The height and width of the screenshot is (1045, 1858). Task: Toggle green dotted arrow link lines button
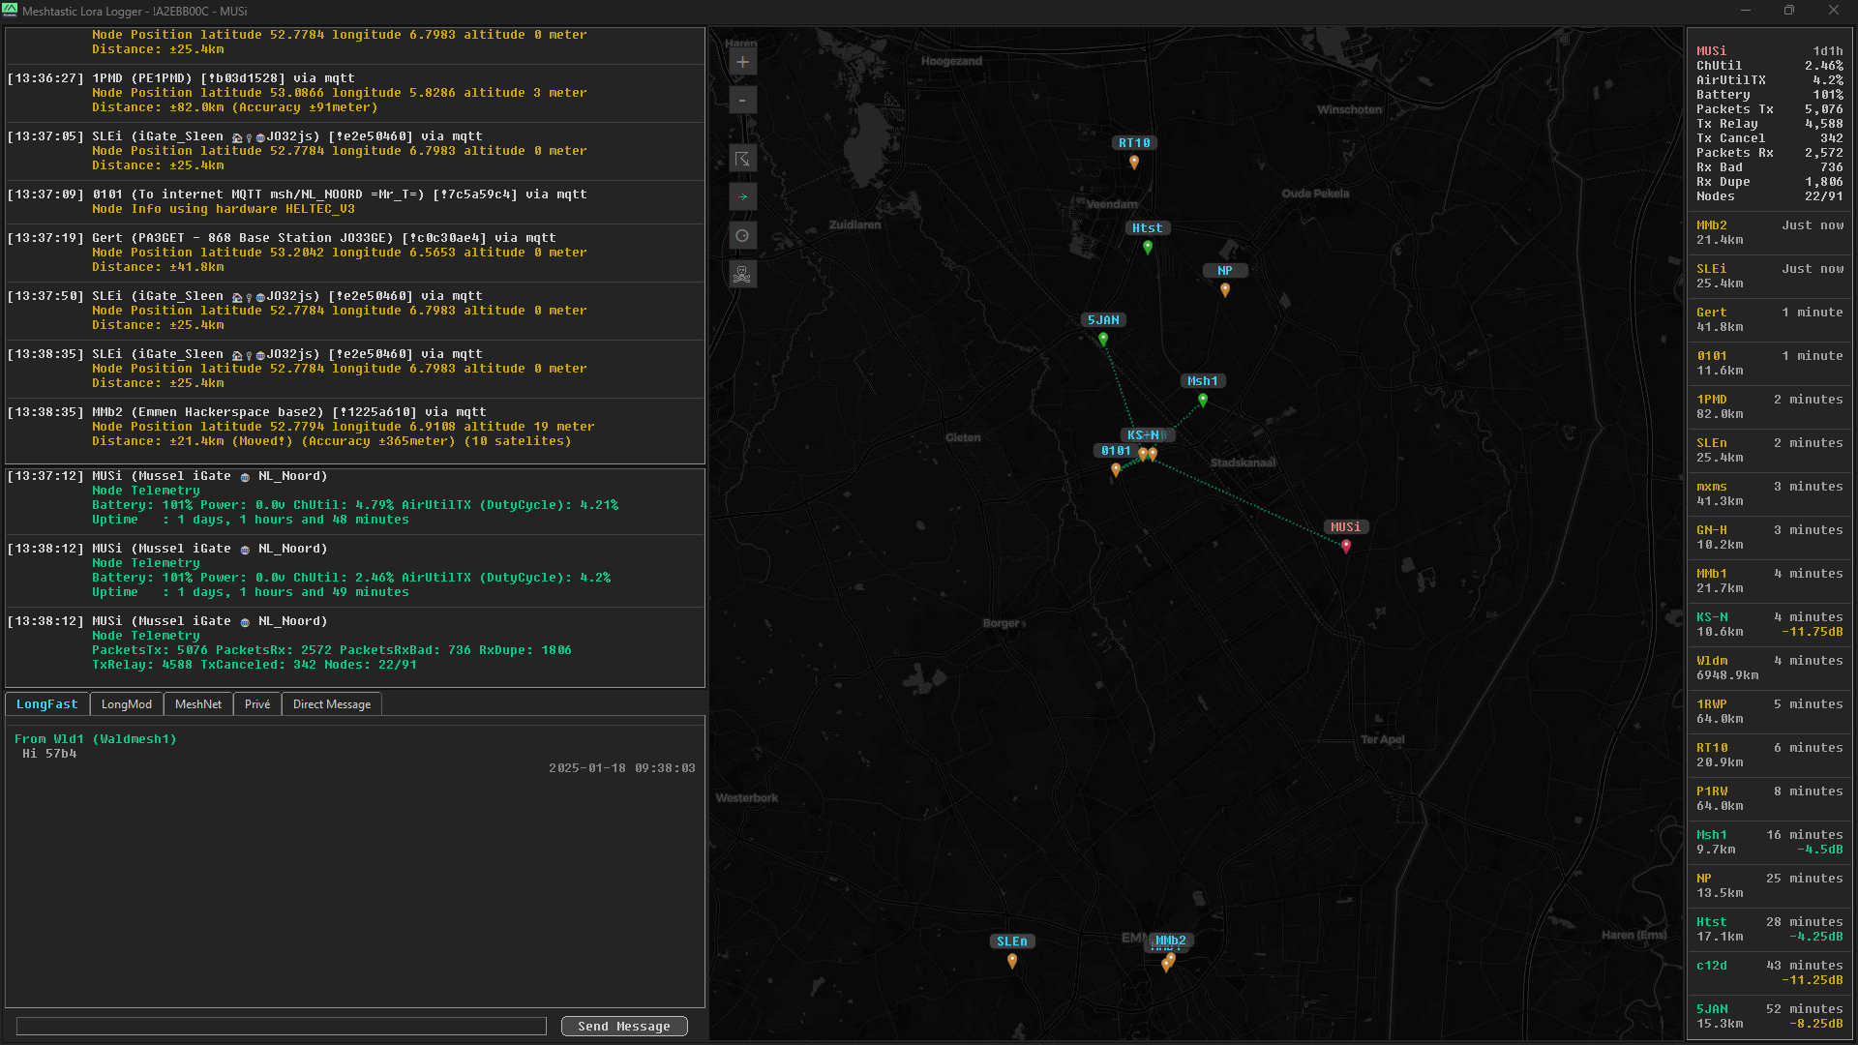(x=742, y=197)
